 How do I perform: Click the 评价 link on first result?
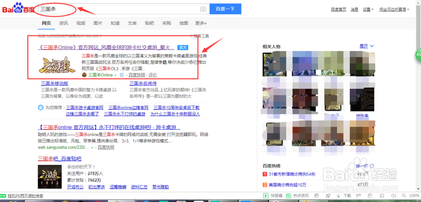153,75
